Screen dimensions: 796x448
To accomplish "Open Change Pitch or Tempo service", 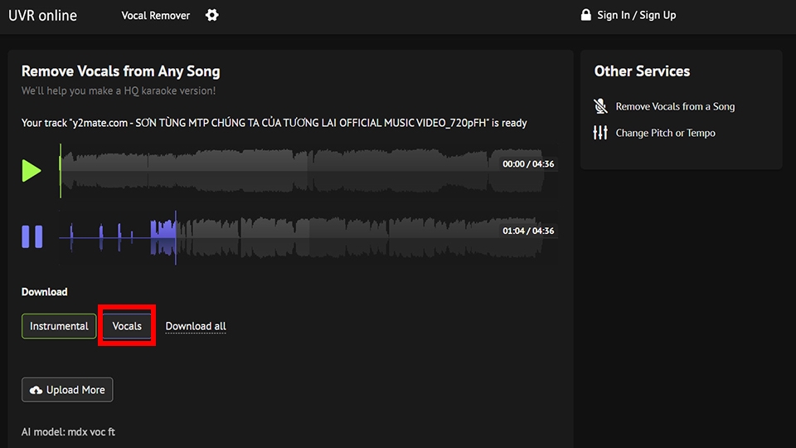I will [x=665, y=133].
